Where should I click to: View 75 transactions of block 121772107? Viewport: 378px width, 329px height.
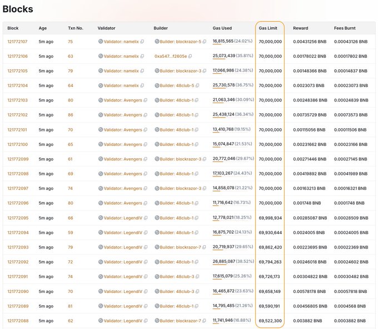70,42
